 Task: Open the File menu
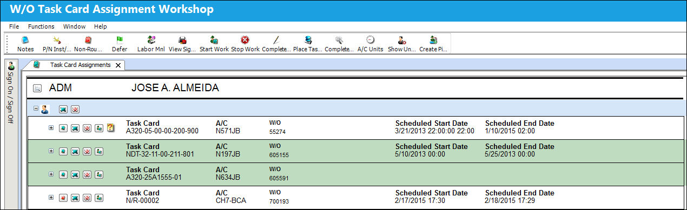tap(14, 26)
